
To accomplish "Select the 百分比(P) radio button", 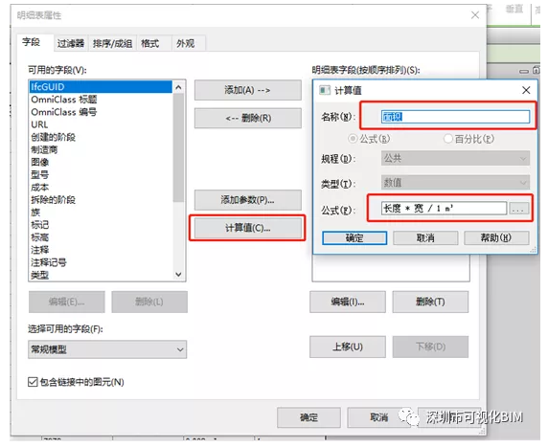I will click(x=448, y=139).
